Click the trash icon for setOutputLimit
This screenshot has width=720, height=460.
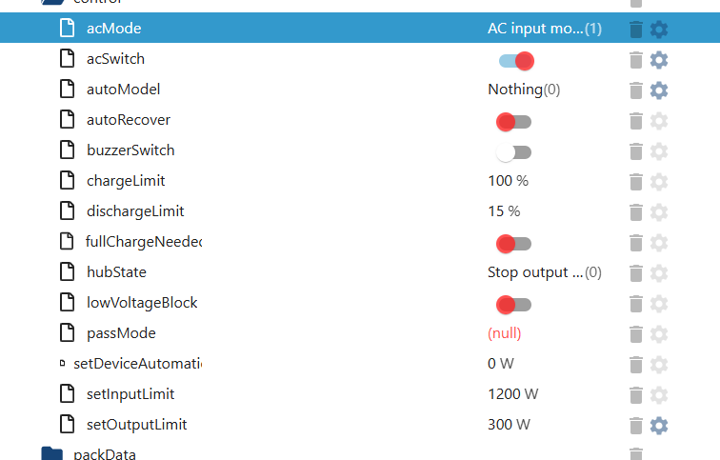(x=636, y=425)
